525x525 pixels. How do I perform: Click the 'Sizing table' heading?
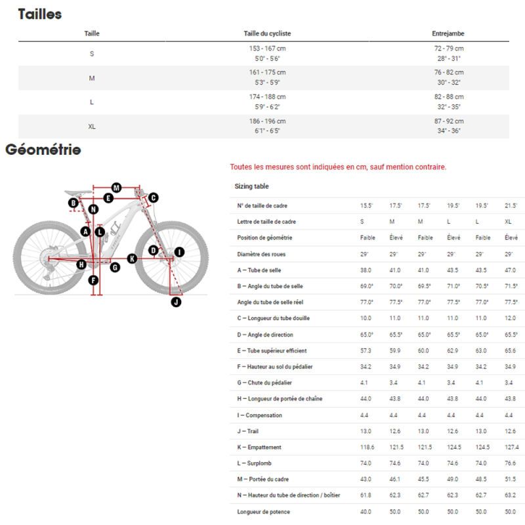click(x=251, y=186)
